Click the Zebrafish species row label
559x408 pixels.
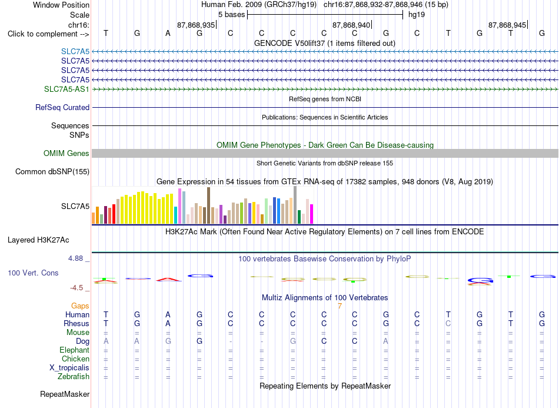[x=74, y=377]
